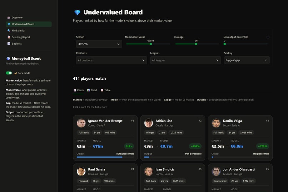This screenshot has width=288, height=192.
Task: Click the Central mid tag on Olasagasti card
Action: (x=220, y=181)
